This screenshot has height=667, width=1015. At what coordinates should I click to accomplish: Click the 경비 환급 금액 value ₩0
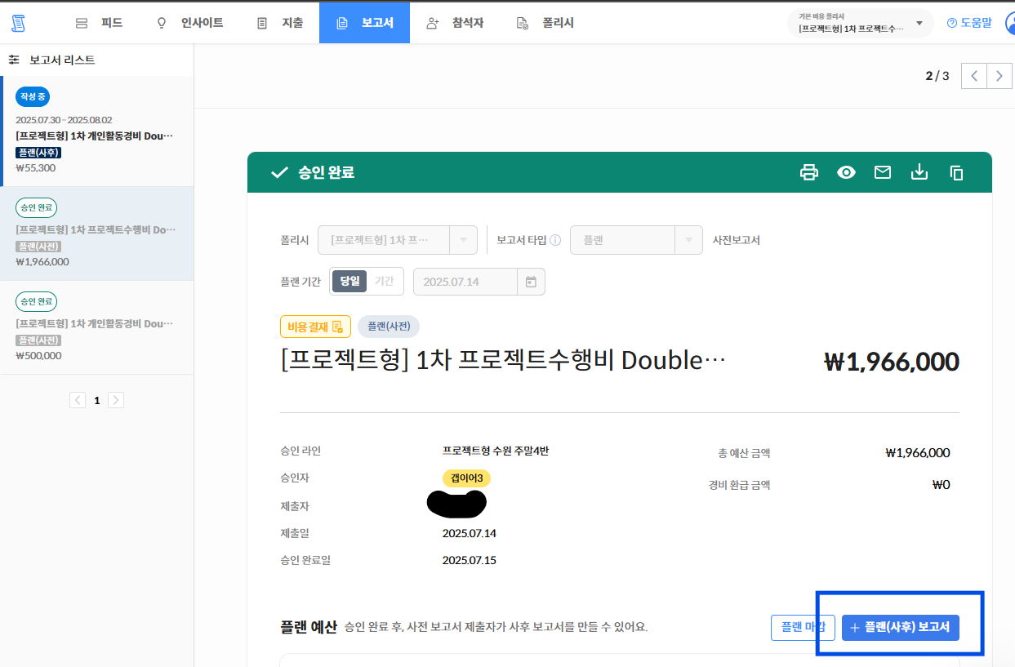pyautogui.click(x=942, y=484)
